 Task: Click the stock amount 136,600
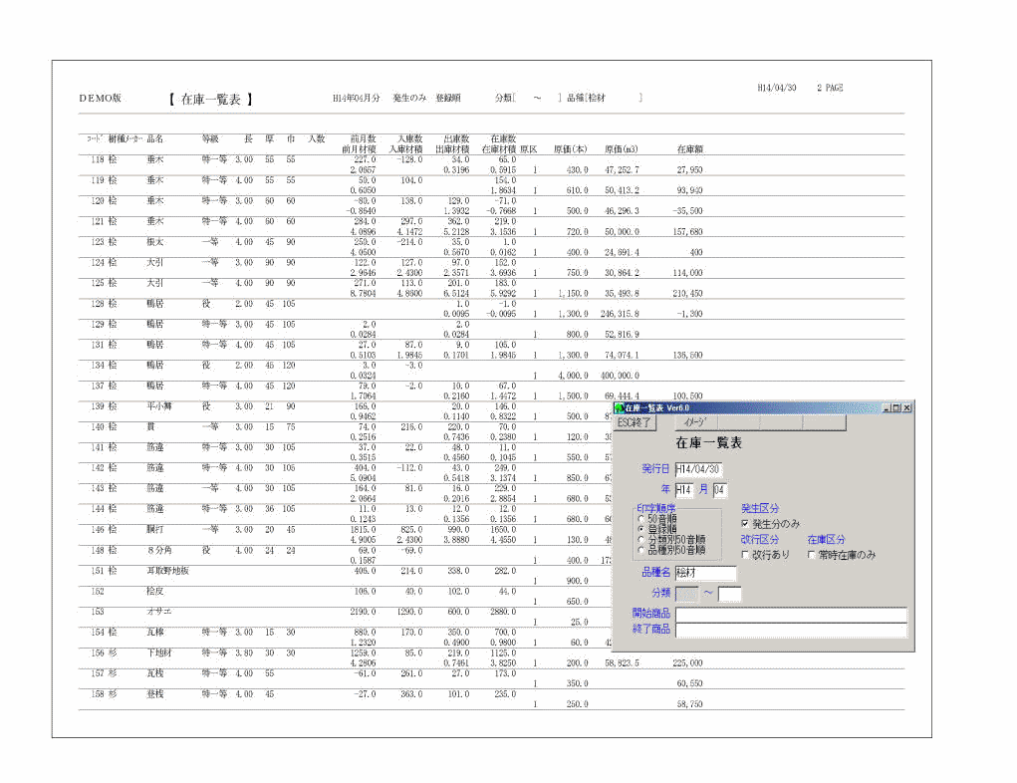tap(687, 356)
